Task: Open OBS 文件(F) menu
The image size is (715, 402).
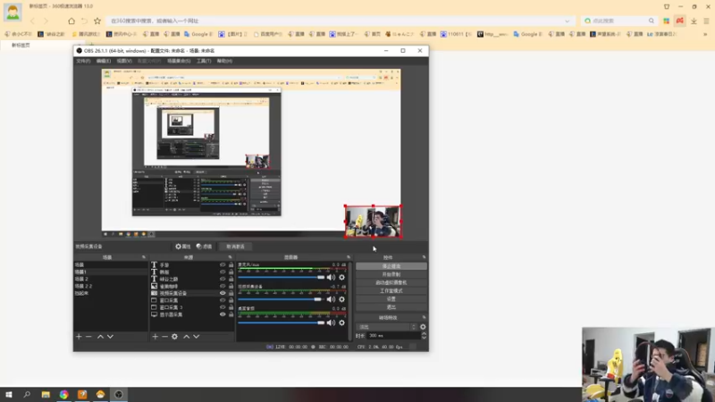Action: [83, 61]
